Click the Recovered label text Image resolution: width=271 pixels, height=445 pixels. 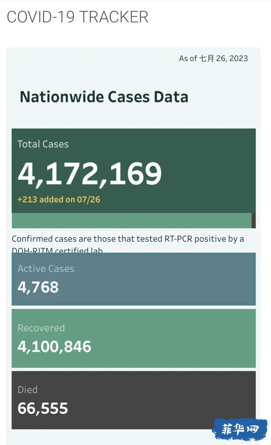41,328
